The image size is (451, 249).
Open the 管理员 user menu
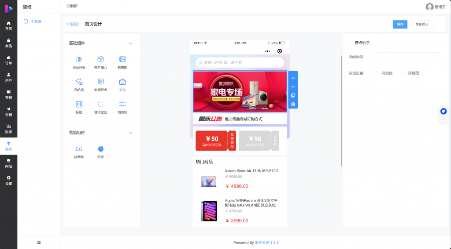tap(436, 7)
